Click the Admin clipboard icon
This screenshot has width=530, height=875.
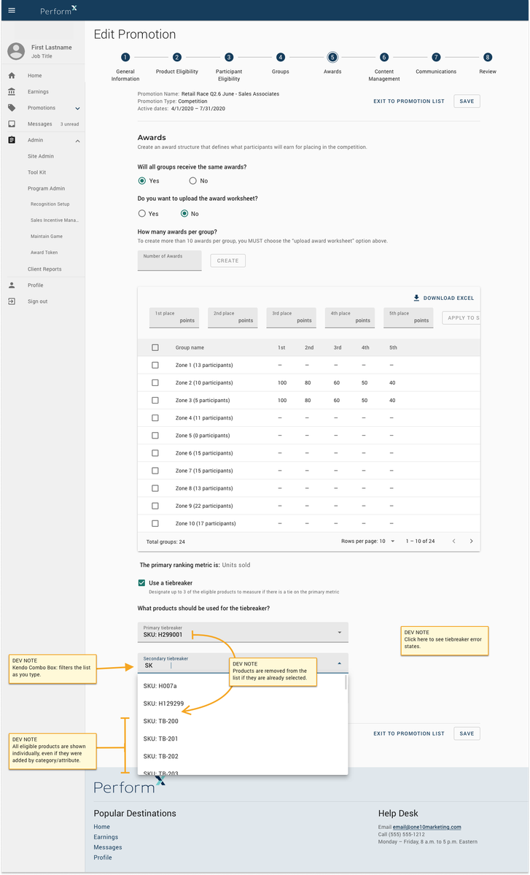coord(12,140)
